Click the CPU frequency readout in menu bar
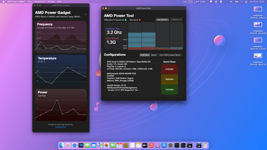267x150 pixels. (x=188, y=2)
